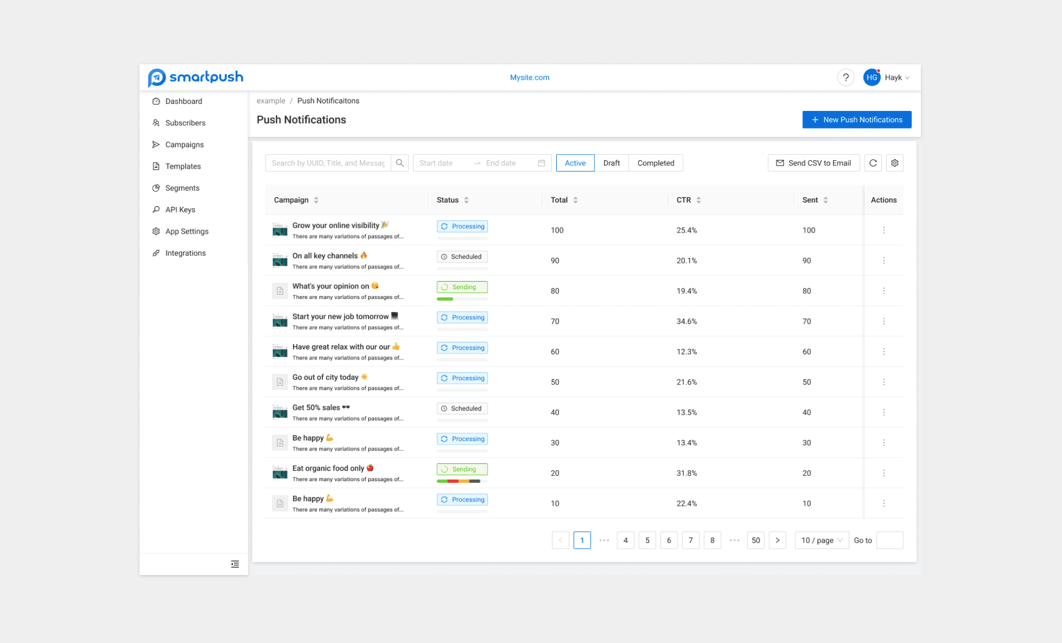
Task: Expand the 10 / page size dropdown
Action: pos(821,540)
